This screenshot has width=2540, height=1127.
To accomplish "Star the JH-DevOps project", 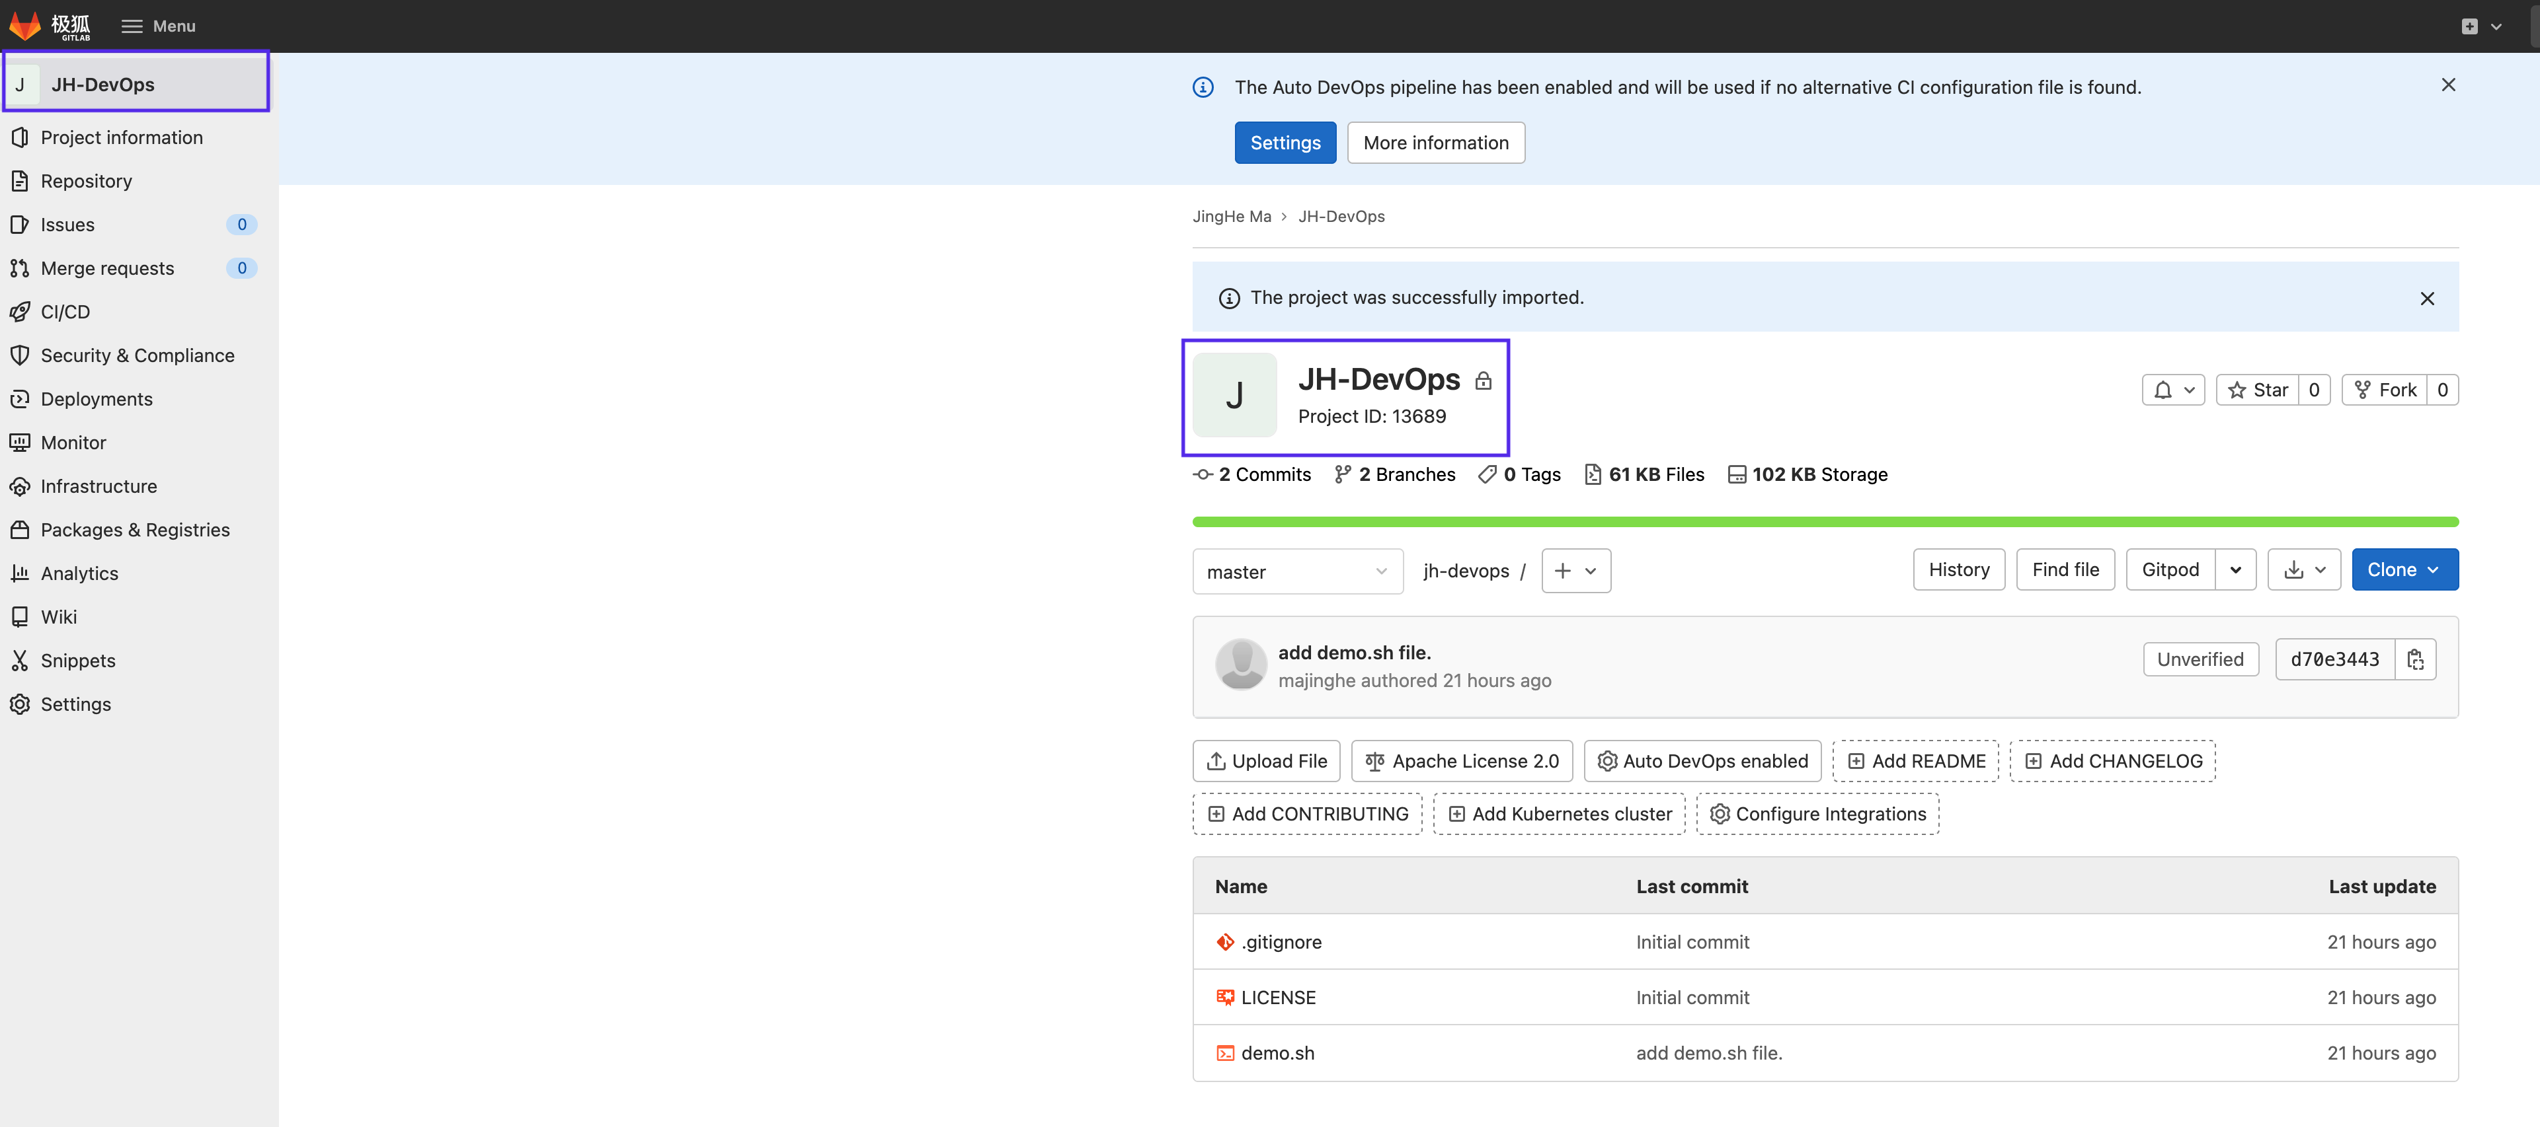I will click(x=2258, y=390).
